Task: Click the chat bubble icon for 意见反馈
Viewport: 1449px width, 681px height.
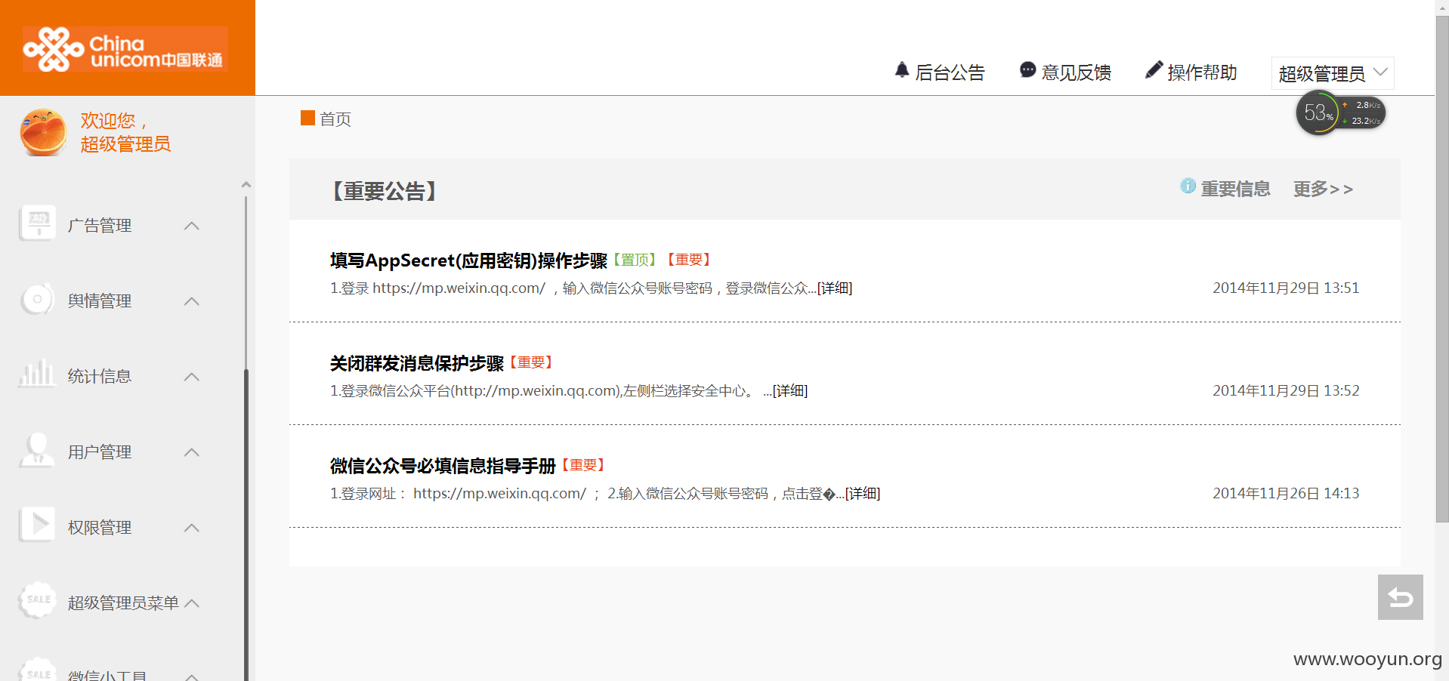Action: pos(1027,70)
